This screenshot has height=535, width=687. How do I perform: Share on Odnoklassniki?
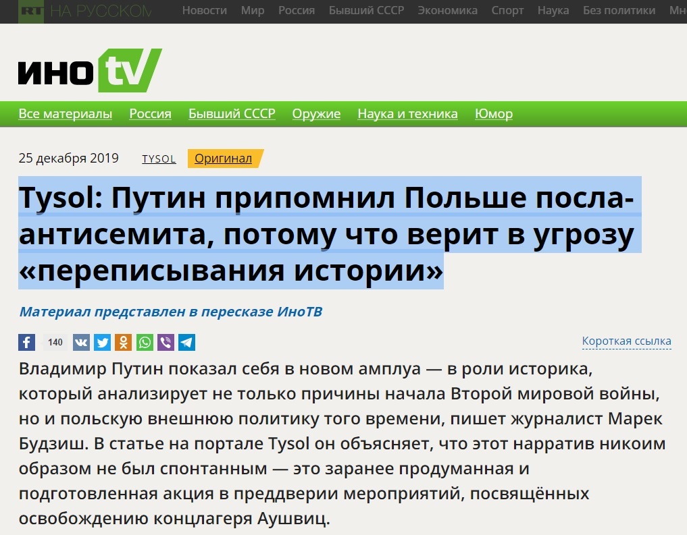tap(124, 342)
